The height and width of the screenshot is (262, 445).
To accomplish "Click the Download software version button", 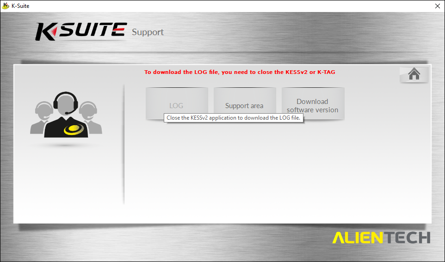I will 313,104.
